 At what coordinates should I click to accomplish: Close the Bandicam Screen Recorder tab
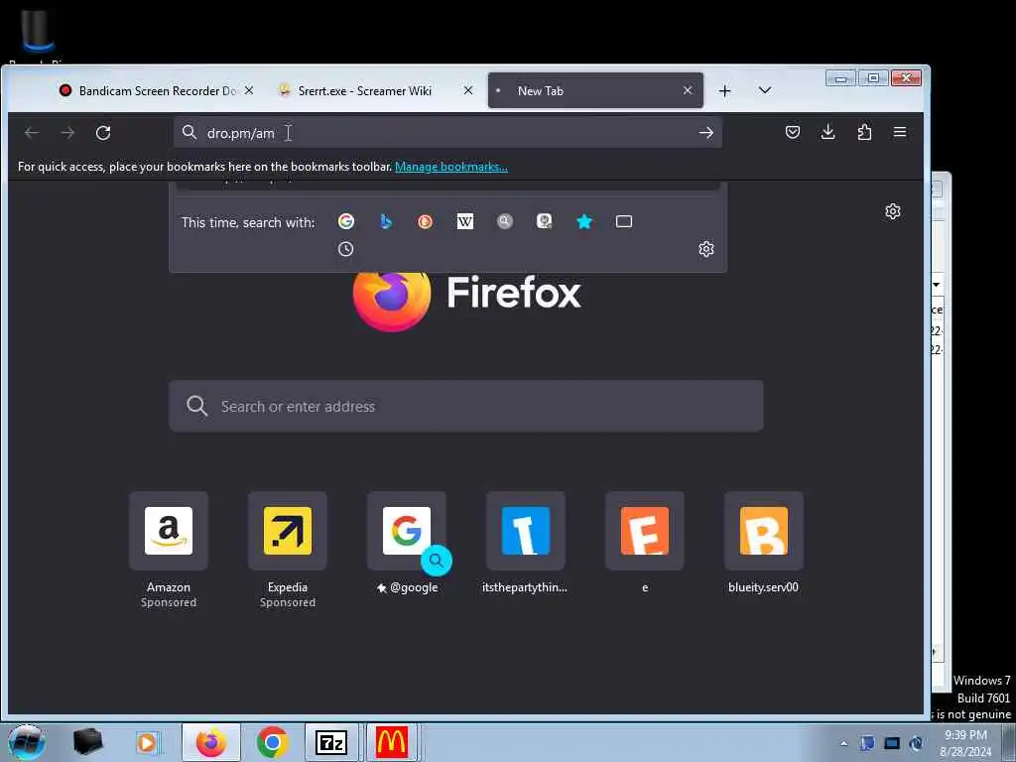249,90
